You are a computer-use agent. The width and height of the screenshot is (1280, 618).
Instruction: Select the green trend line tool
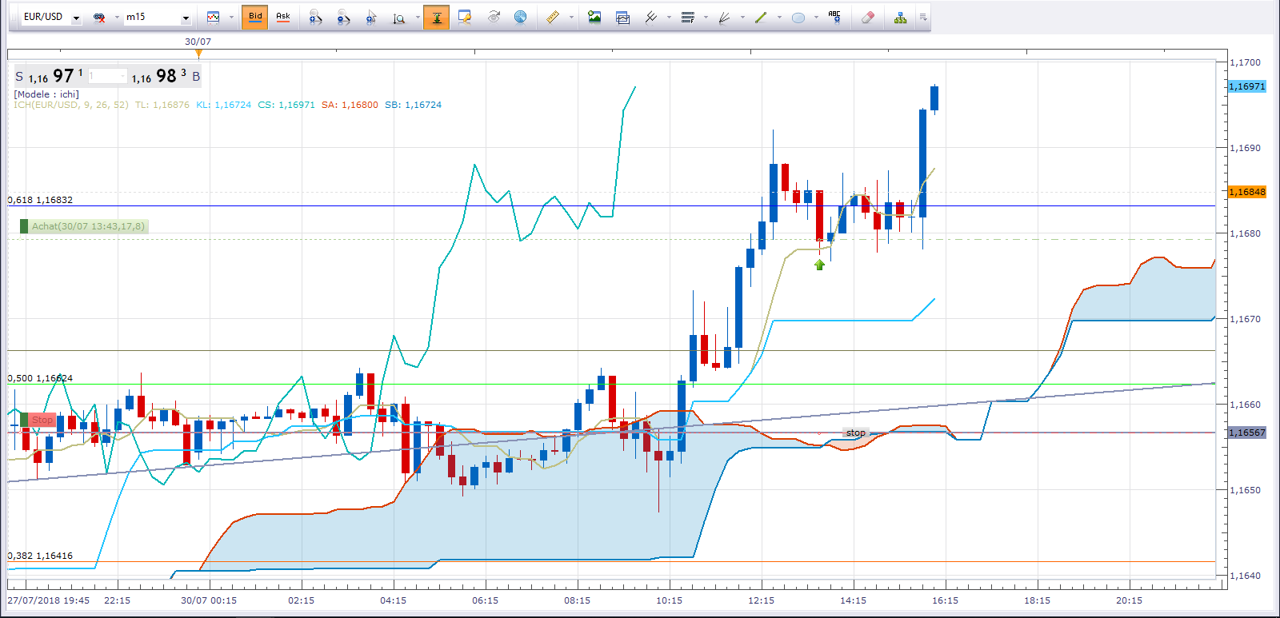coord(761,18)
